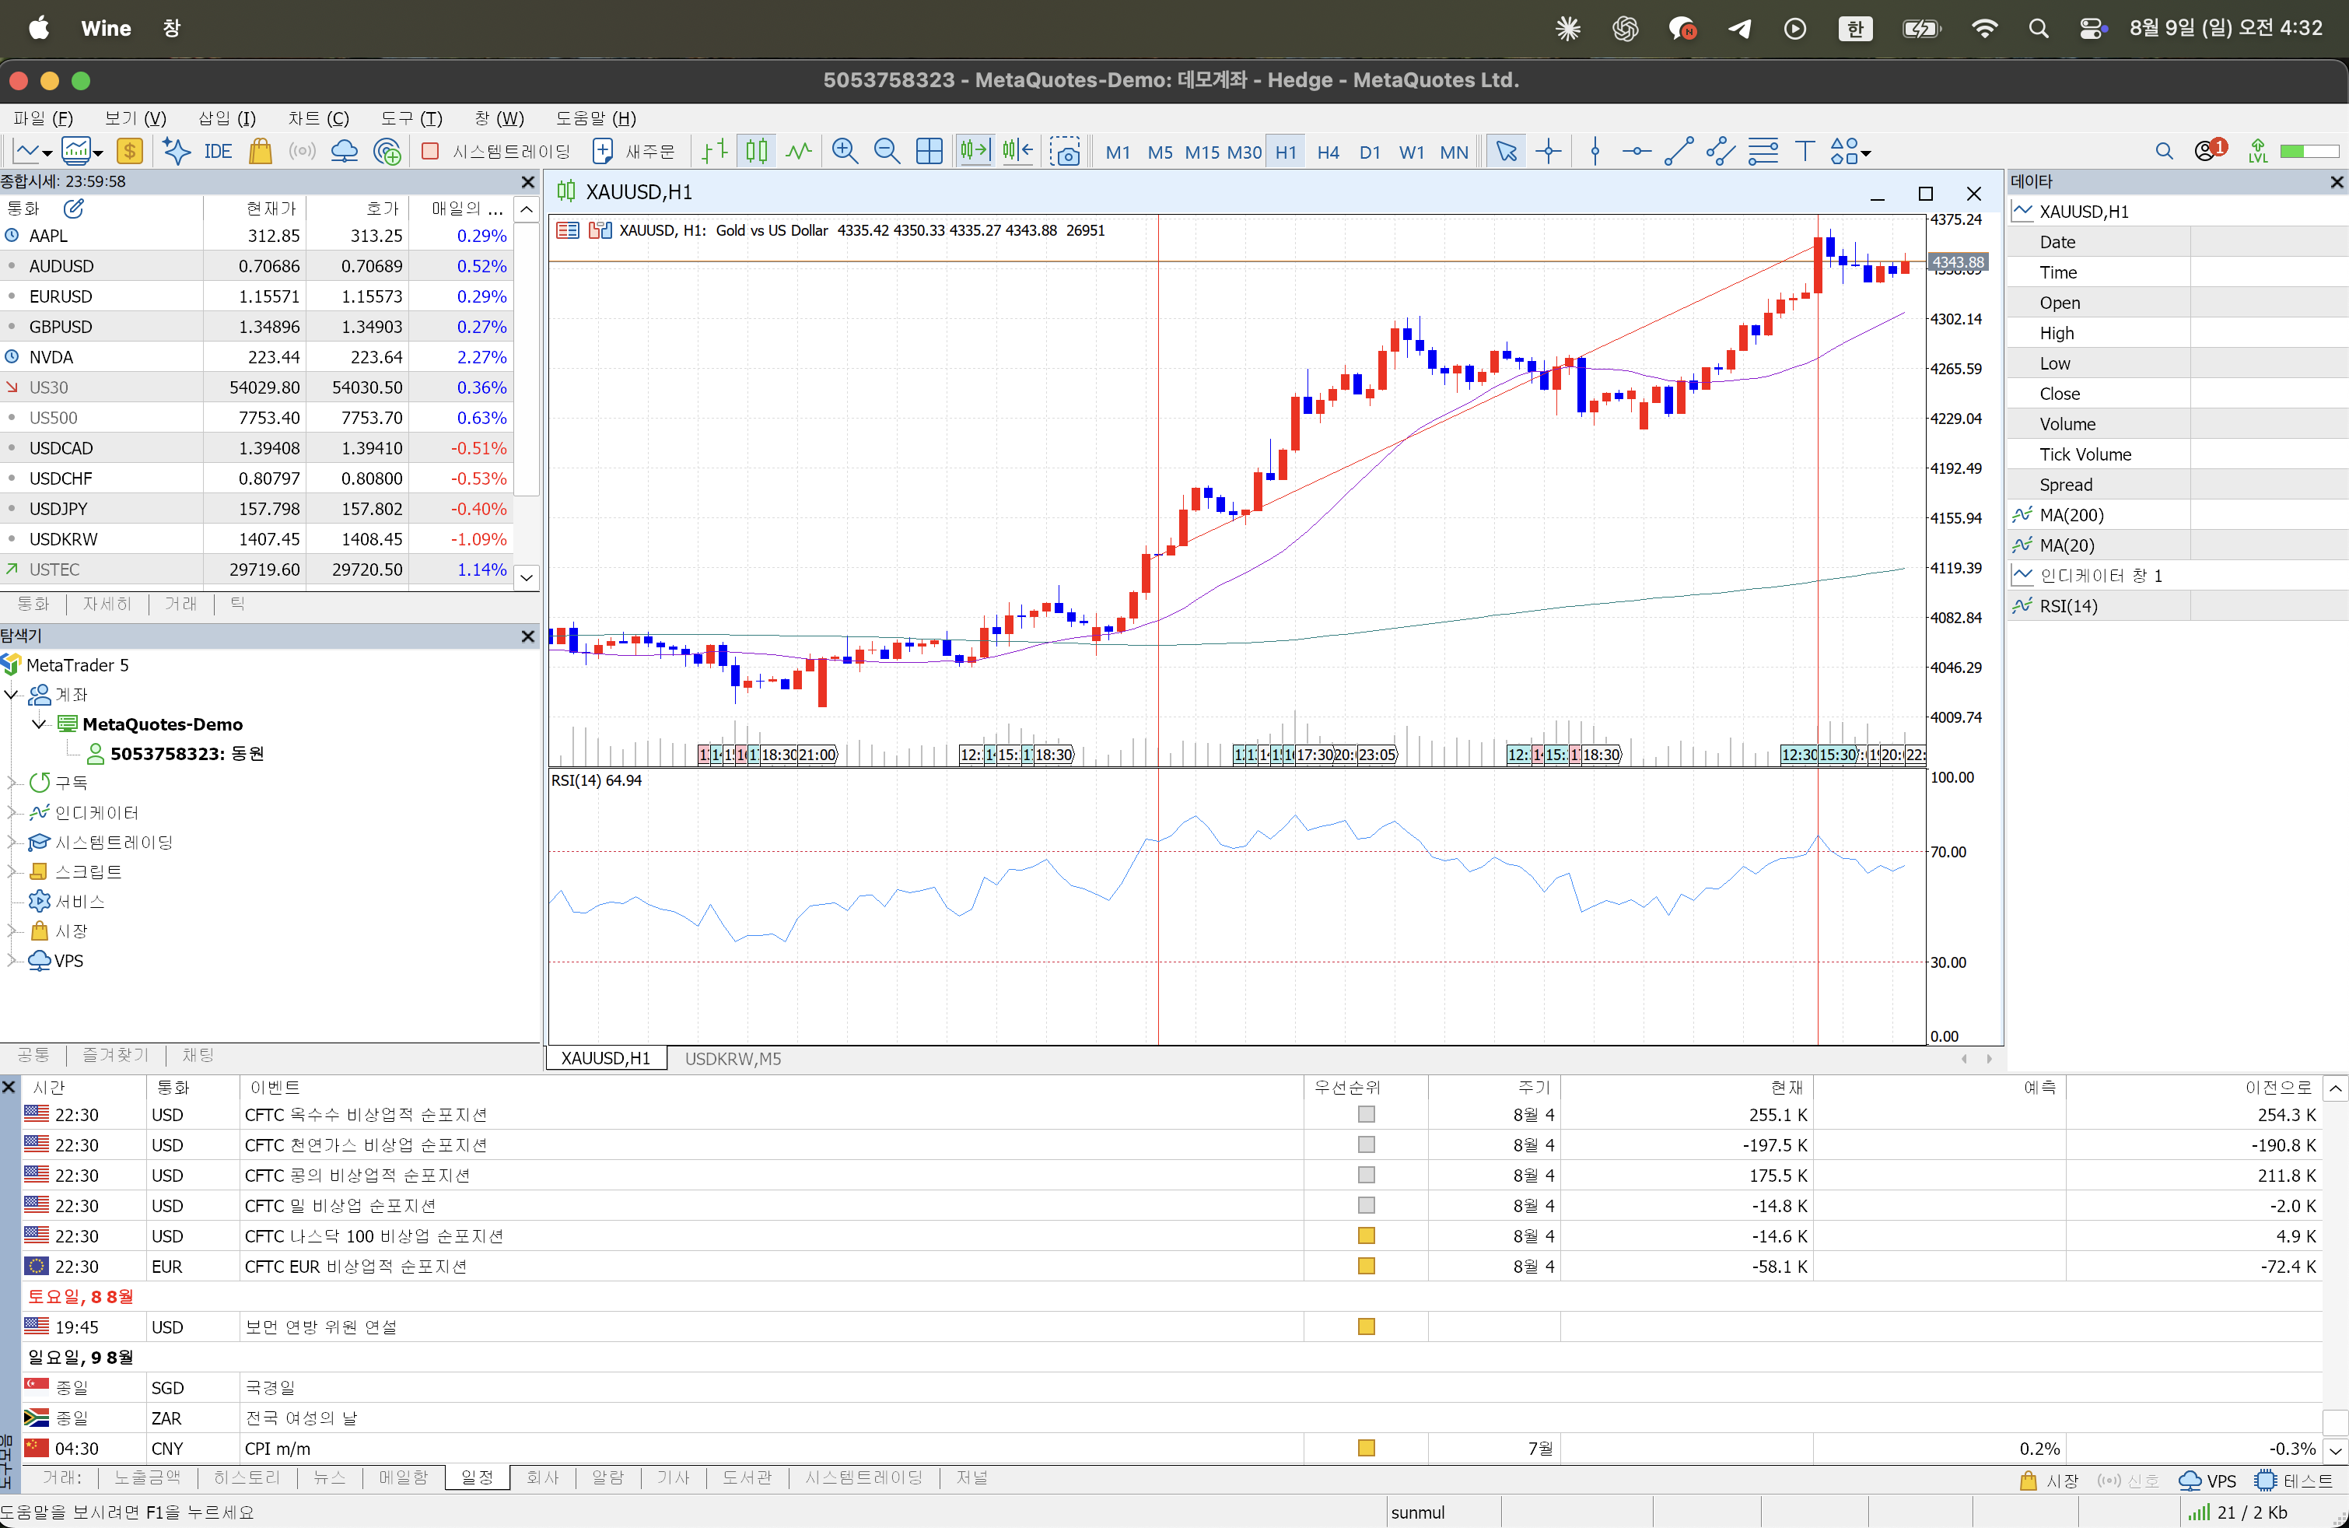Image resolution: width=2349 pixels, height=1528 pixels.
Task: Select the vertical line drawing tool
Action: [x=1595, y=151]
